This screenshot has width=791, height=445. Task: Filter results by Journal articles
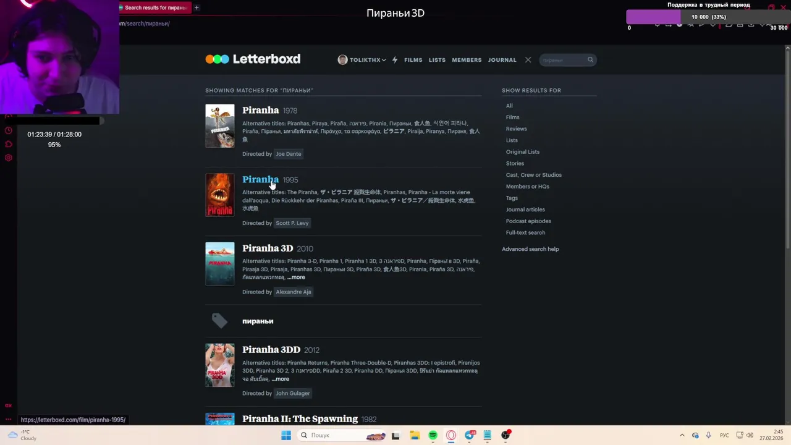click(x=525, y=210)
